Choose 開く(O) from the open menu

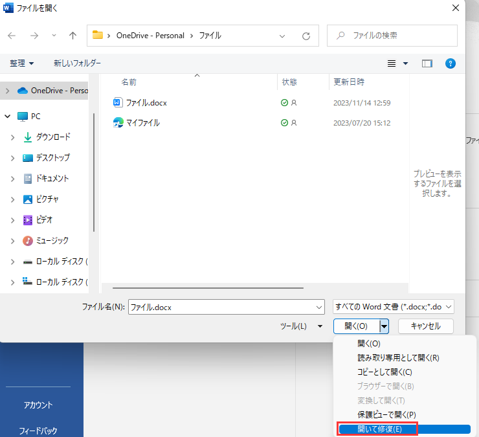click(369, 344)
